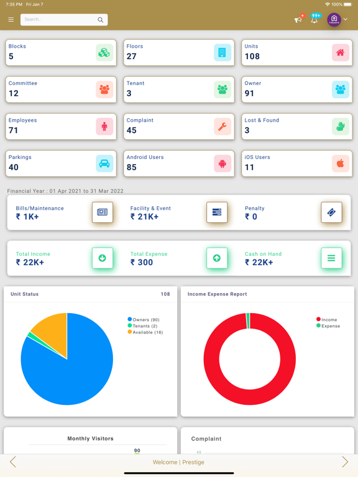This screenshot has height=477, width=358.
Task: Click the Total Income down-arrow button
Action: (x=103, y=258)
